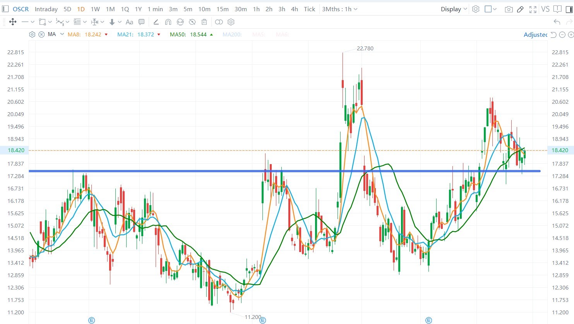Hide all drawings with the eye-slash icon
574x324 pixels.
point(192,22)
